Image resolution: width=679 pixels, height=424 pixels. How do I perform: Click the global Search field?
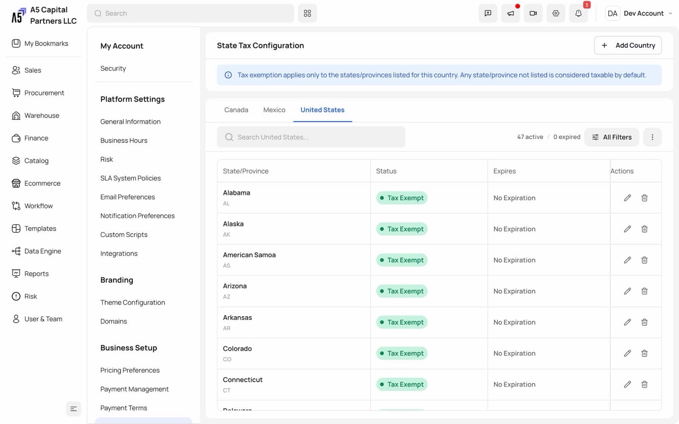point(191,13)
